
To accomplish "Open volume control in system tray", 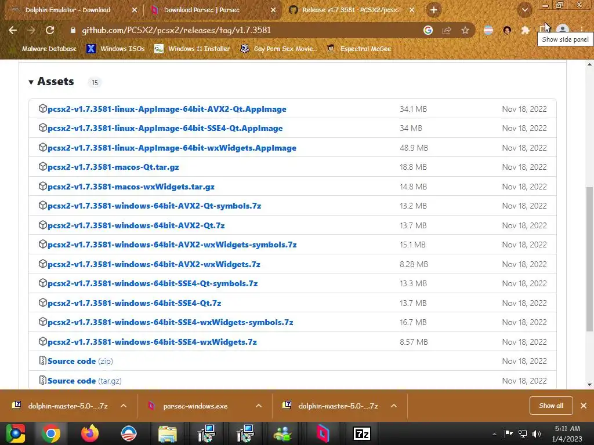I will pyautogui.click(x=537, y=433).
